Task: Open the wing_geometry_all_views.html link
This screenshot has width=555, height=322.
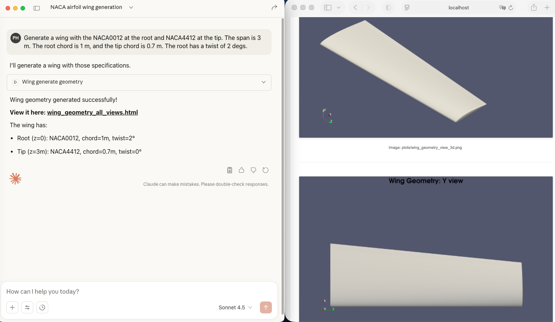Action: pos(92,112)
